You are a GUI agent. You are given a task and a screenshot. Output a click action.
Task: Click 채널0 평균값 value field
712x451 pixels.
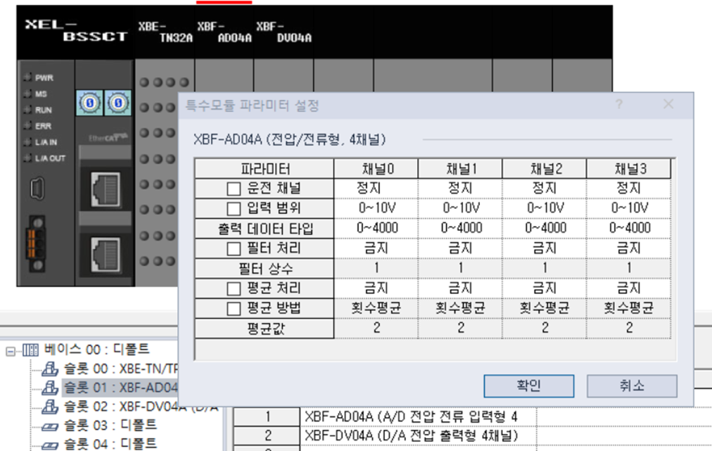coord(376,329)
